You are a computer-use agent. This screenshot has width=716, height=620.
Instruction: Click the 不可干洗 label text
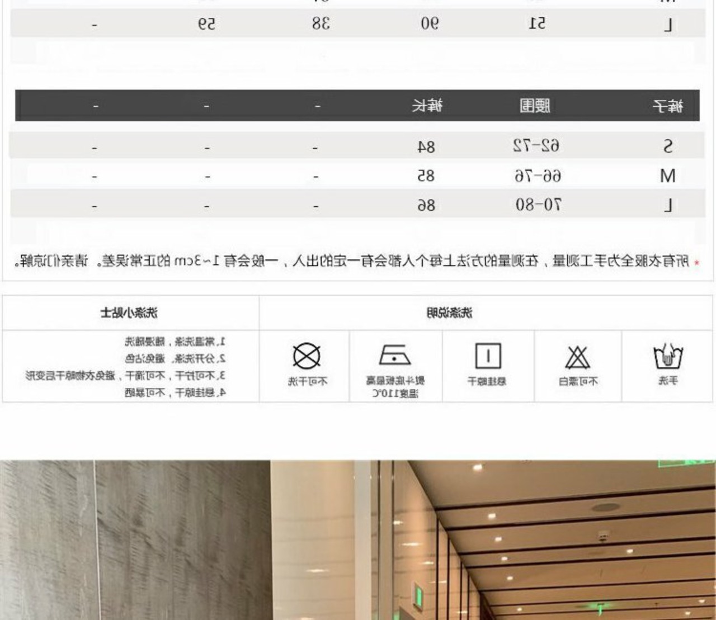308,381
